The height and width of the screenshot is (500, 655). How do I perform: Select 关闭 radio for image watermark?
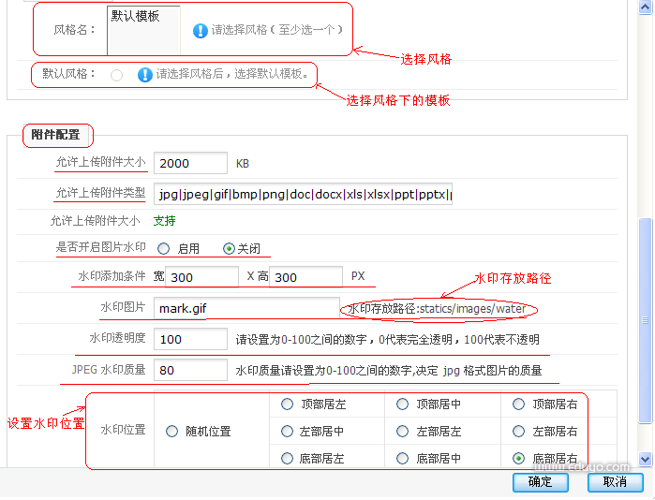pos(229,249)
